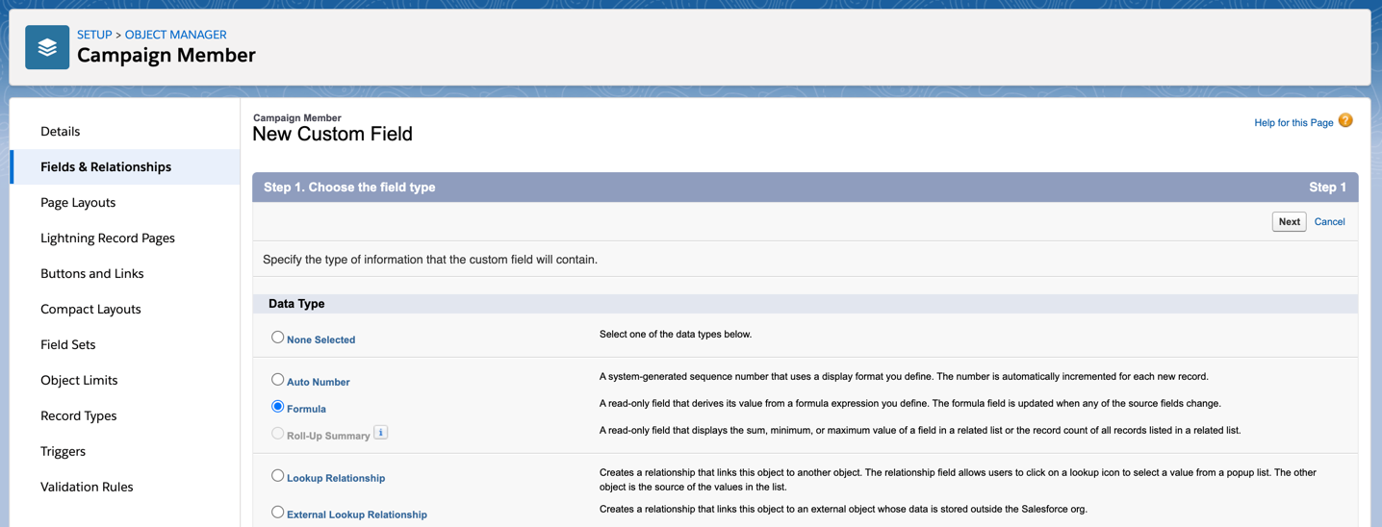Click the Next button

(1289, 221)
